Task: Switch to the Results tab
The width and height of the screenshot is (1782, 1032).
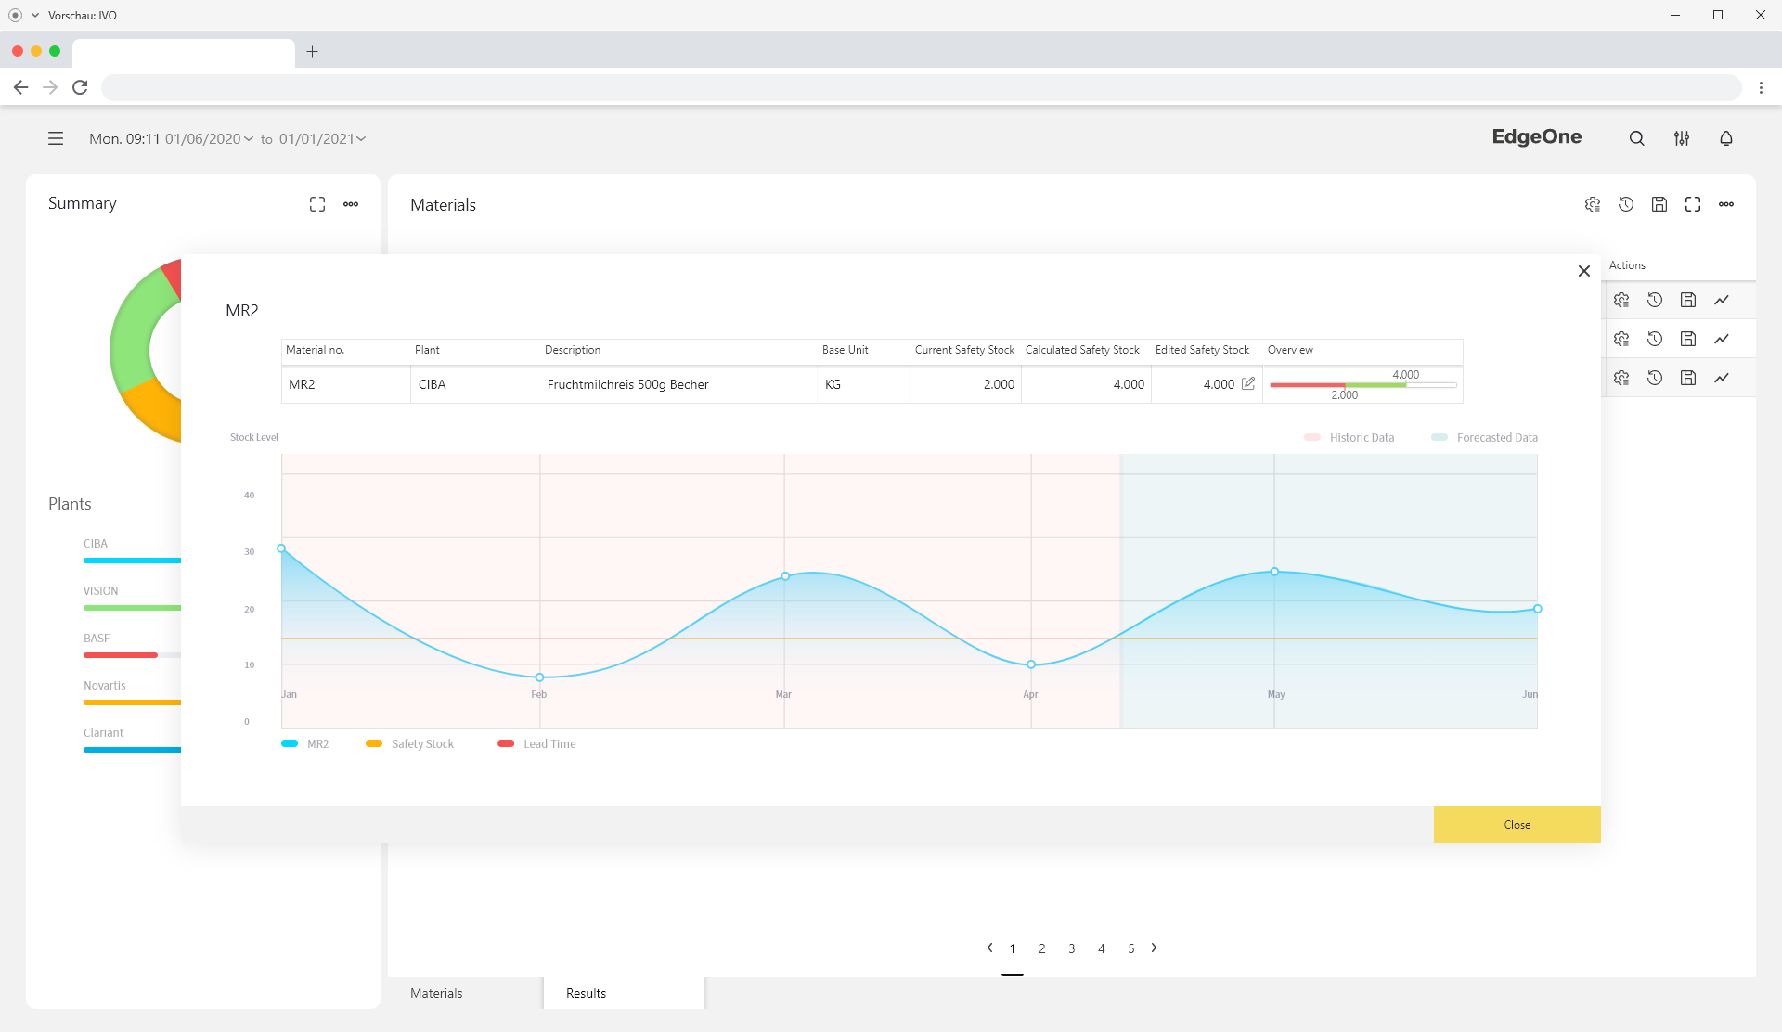Action: 586,993
